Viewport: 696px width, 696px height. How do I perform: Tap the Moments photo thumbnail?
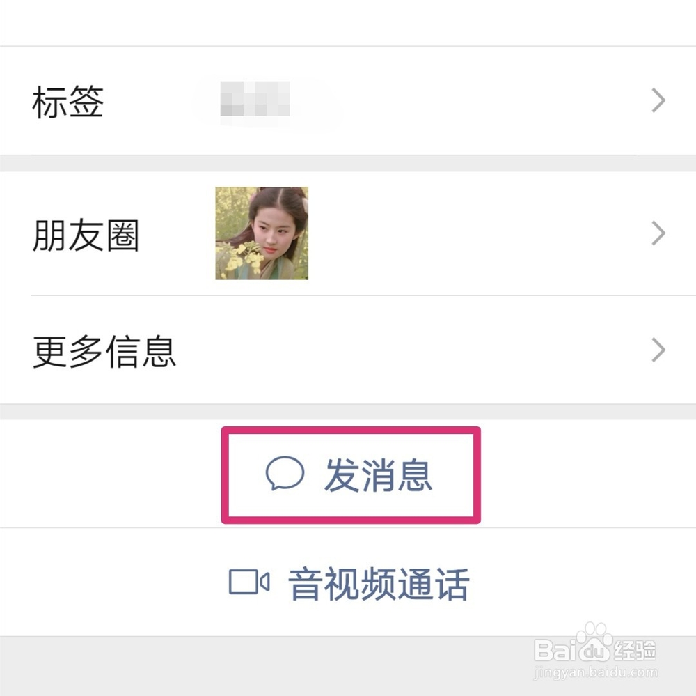point(261,233)
